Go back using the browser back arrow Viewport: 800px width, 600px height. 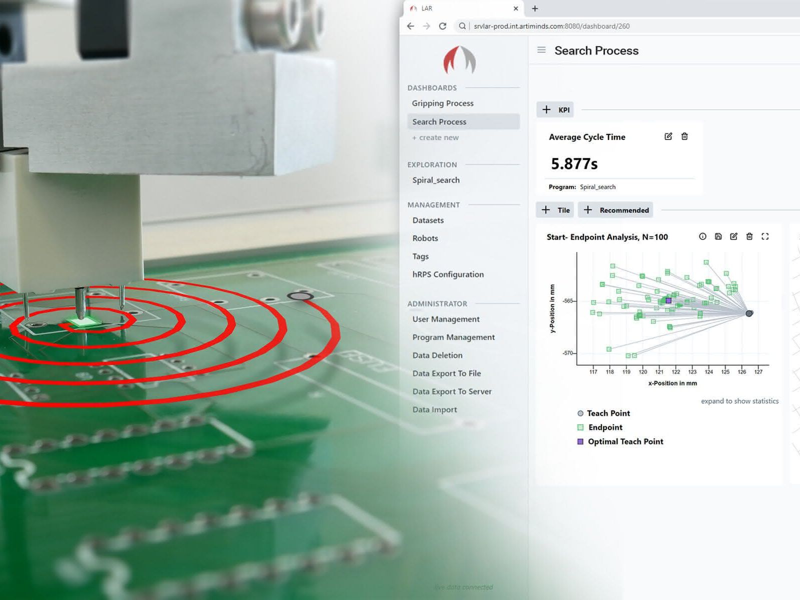click(410, 26)
